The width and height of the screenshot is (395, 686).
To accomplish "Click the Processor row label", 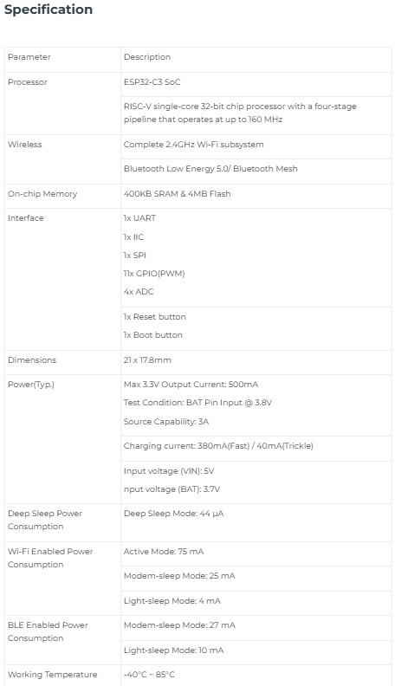I will [x=27, y=81].
